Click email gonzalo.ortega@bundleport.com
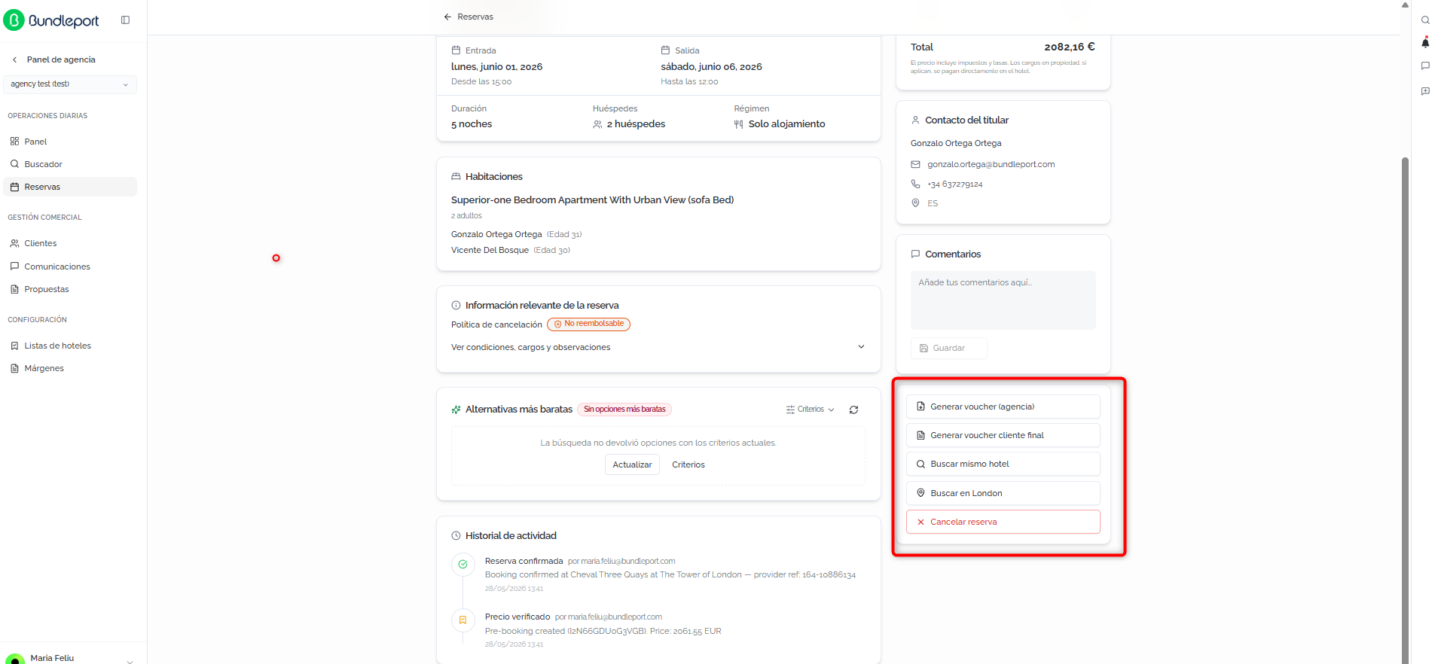1435x664 pixels. pos(991,164)
